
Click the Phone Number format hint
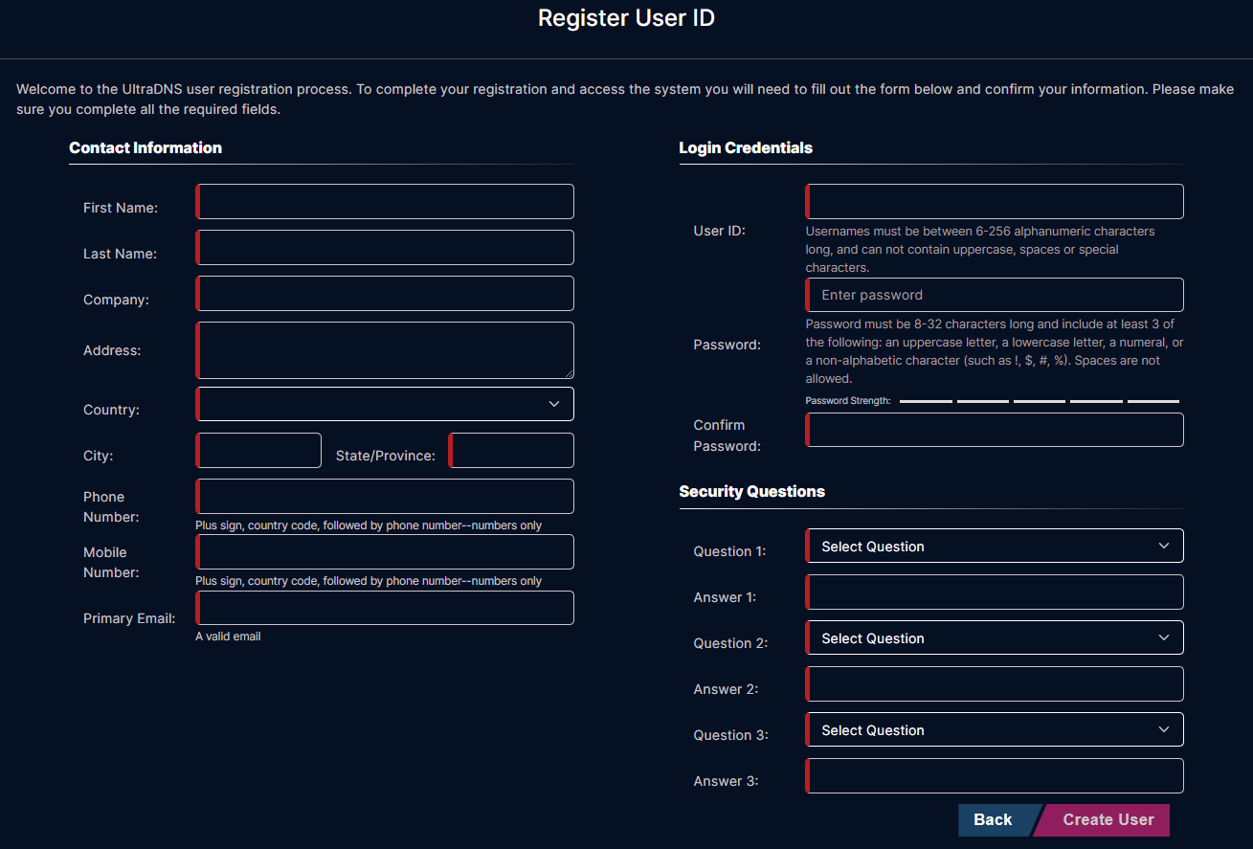pyautogui.click(x=369, y=525)
